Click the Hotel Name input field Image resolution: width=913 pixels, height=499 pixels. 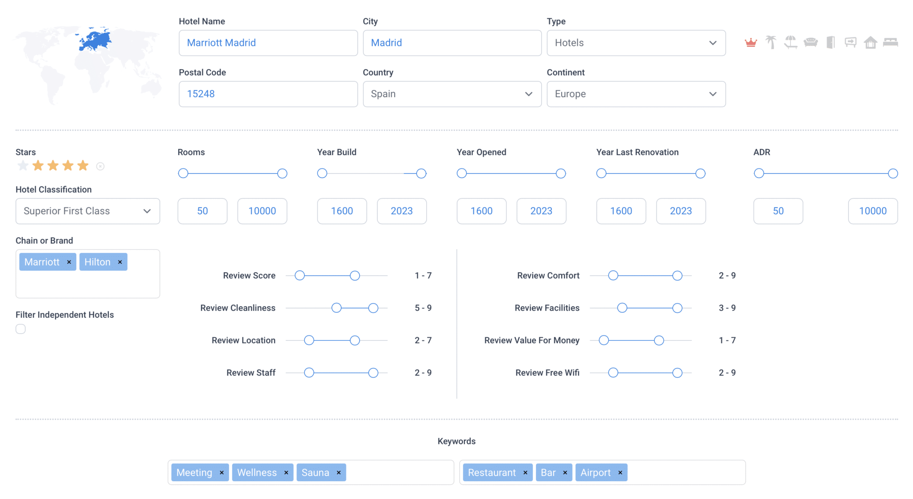point(267,43)
